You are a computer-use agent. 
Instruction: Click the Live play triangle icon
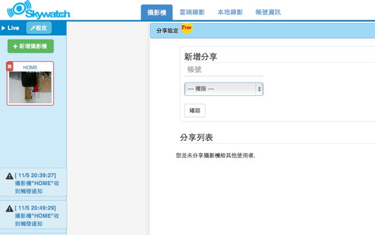(x=3, y=28)
